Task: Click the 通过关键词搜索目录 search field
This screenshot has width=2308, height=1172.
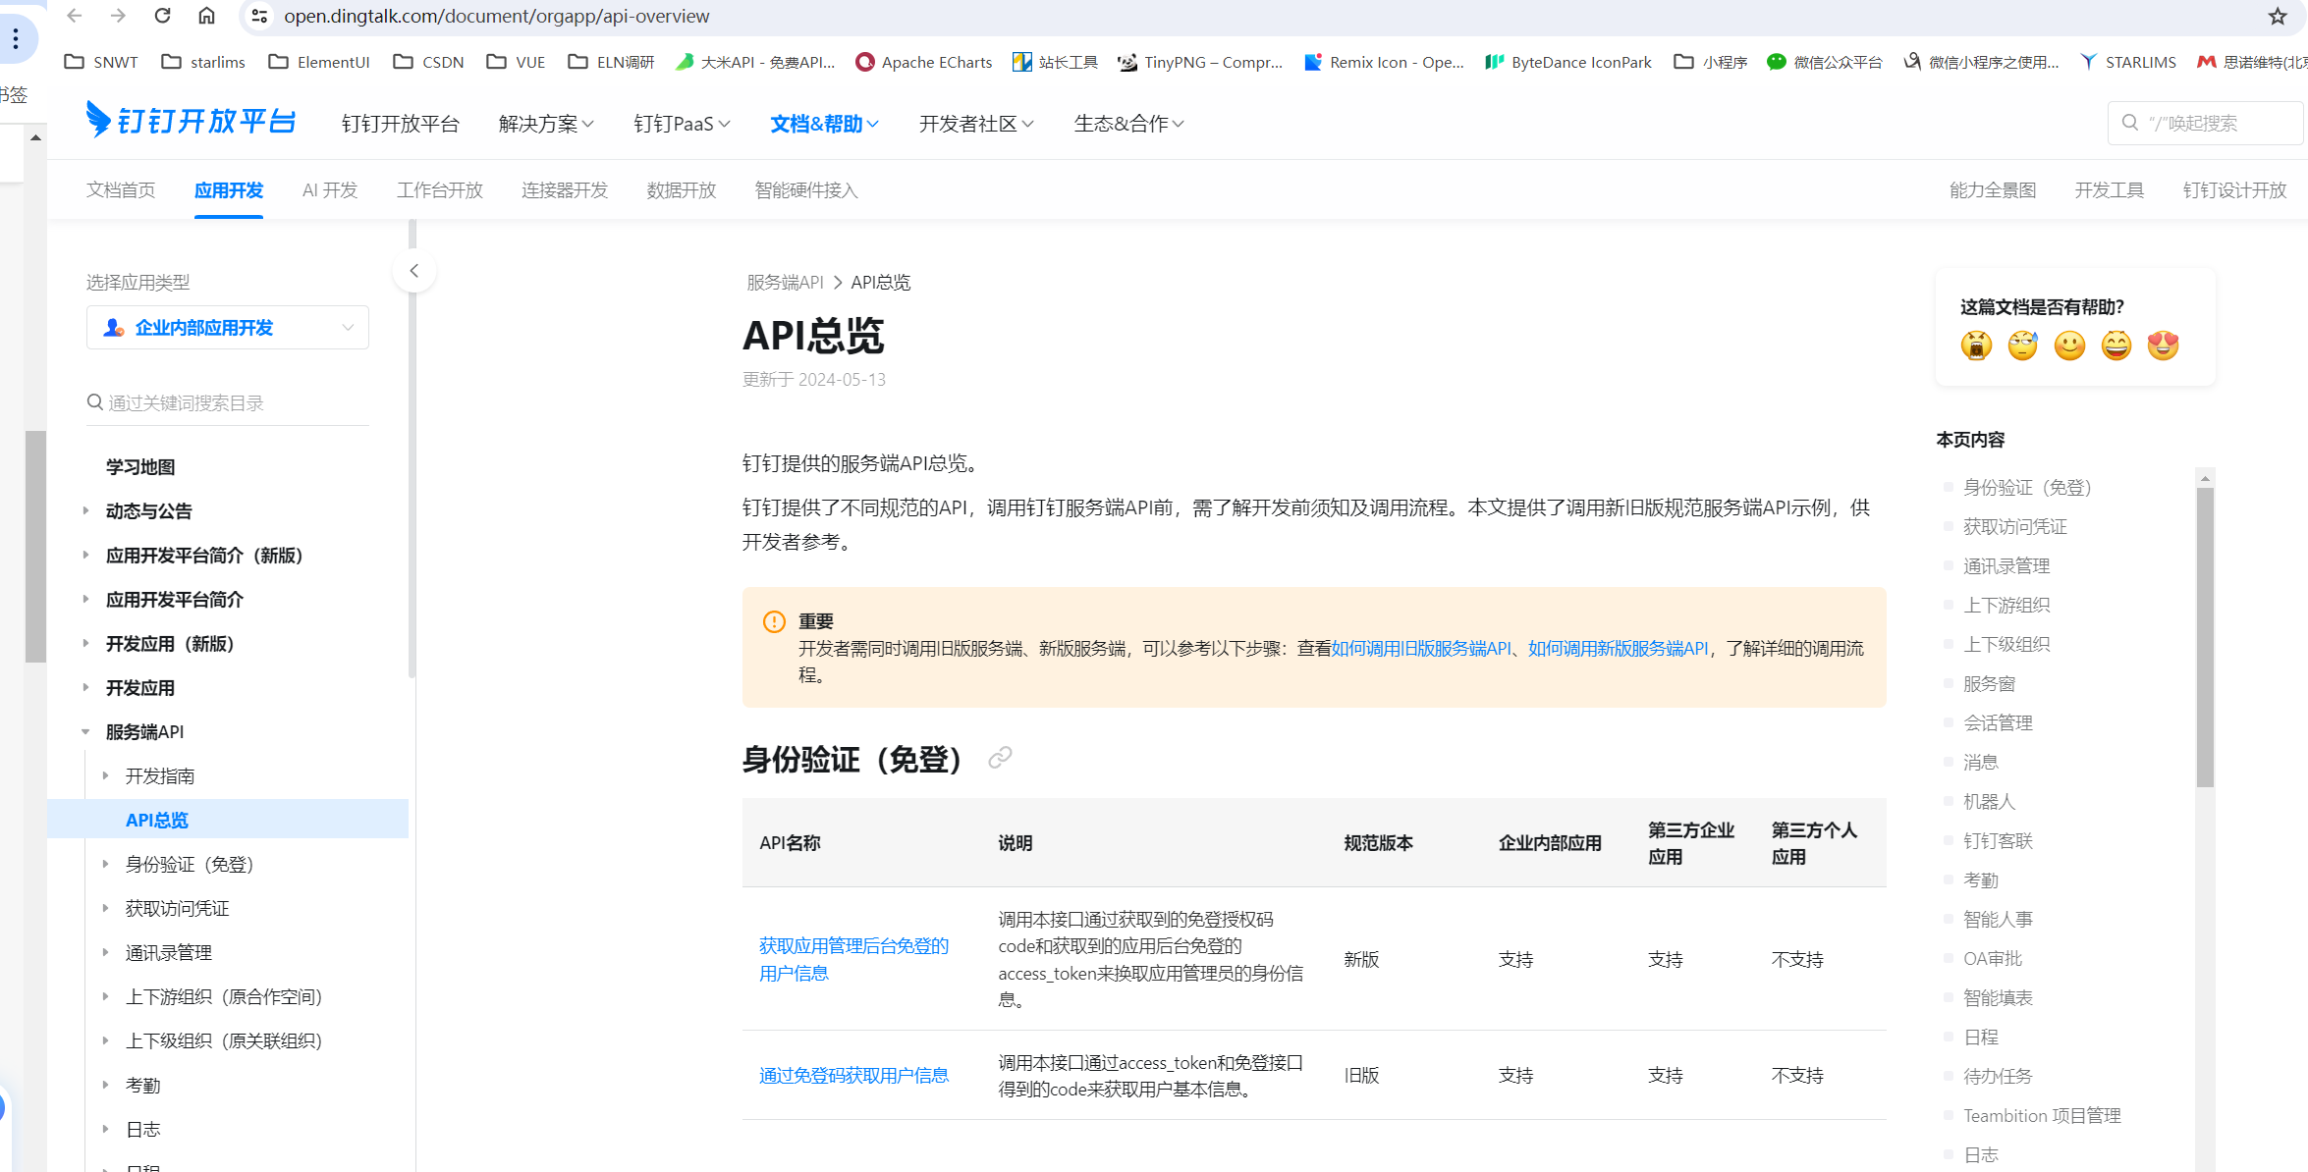Action: 228,402
